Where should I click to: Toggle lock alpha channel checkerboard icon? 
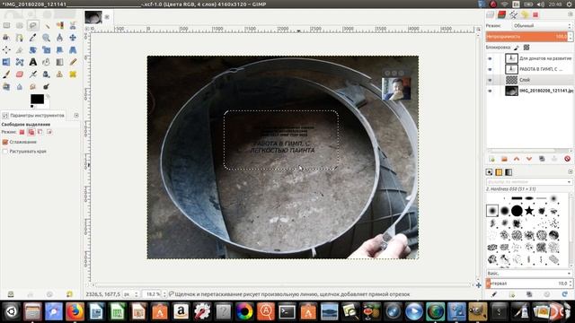[x=526, y=48]
